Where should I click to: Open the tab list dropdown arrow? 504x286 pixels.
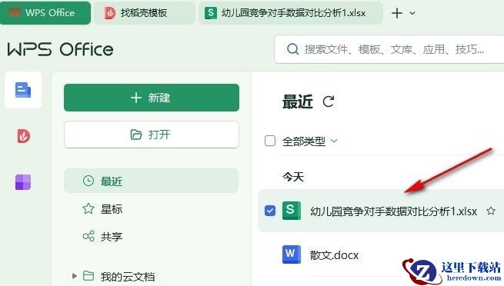412,14
